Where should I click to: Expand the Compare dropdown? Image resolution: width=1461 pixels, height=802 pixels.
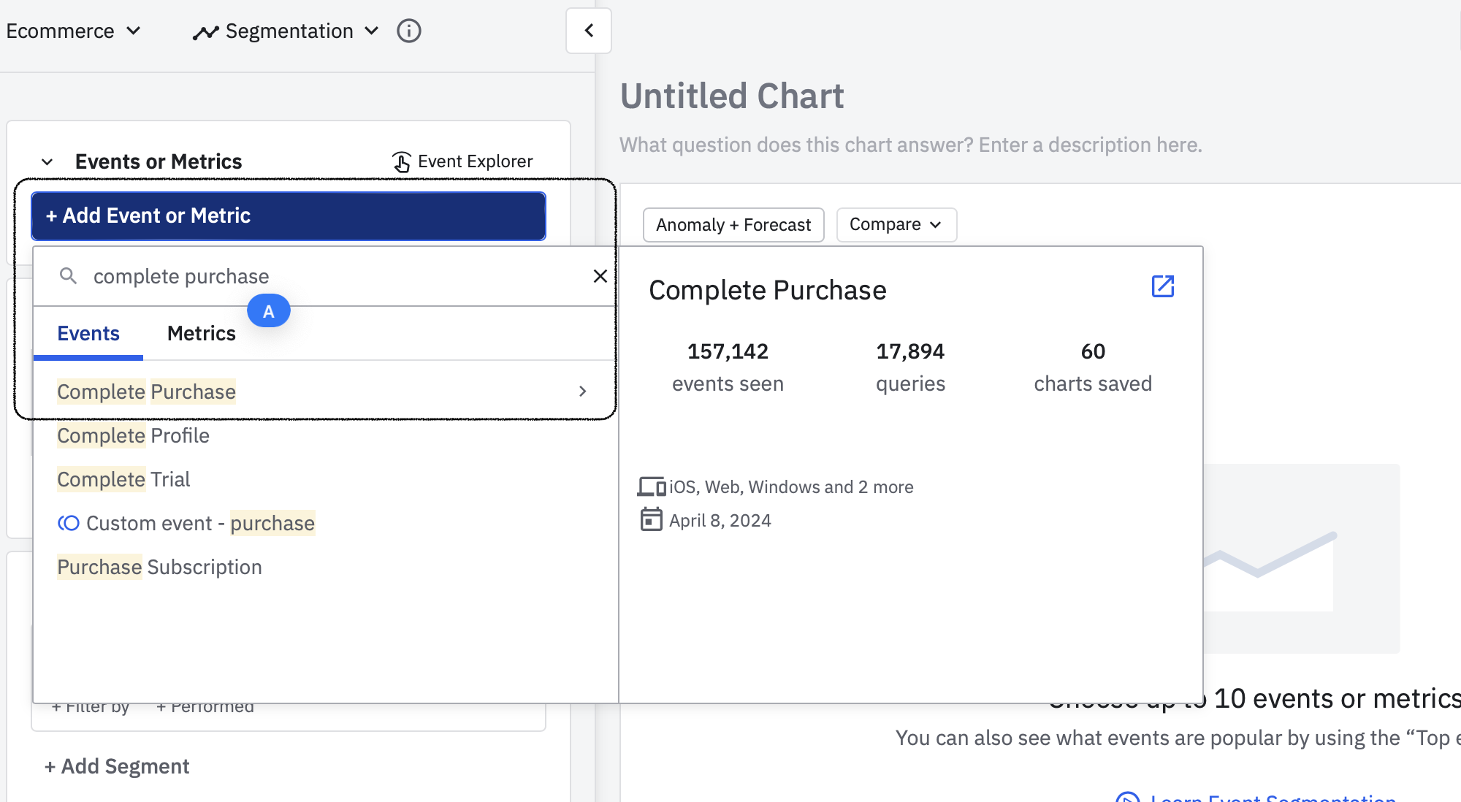point(896,224)
